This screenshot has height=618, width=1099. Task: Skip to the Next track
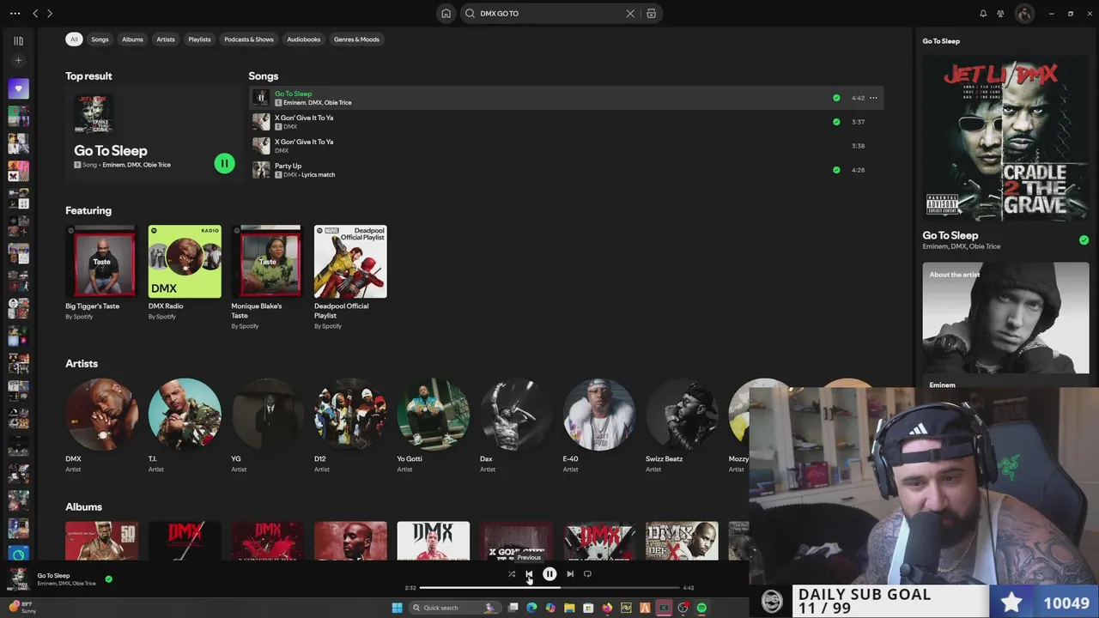[x=570, y=574]
